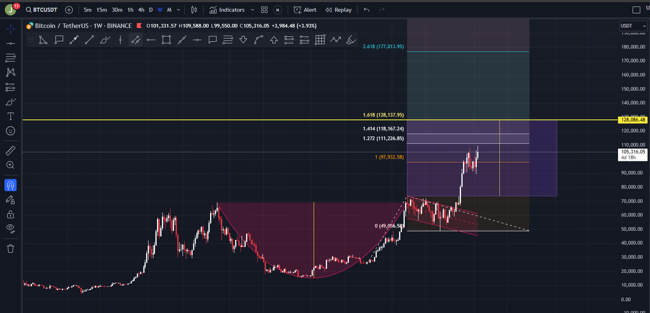Open the forecasting and measurement tools group
The height and width of the screenshot is (313, 650).
(x=10, y=87)
